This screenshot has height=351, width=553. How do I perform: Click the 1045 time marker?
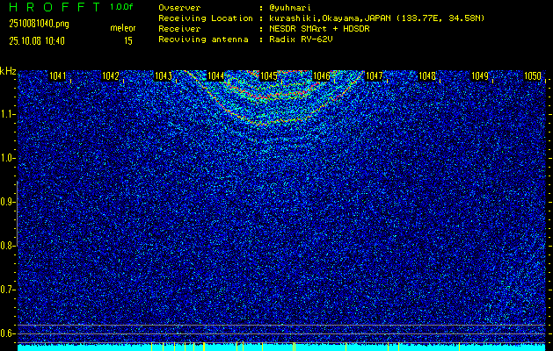(270, 76)
